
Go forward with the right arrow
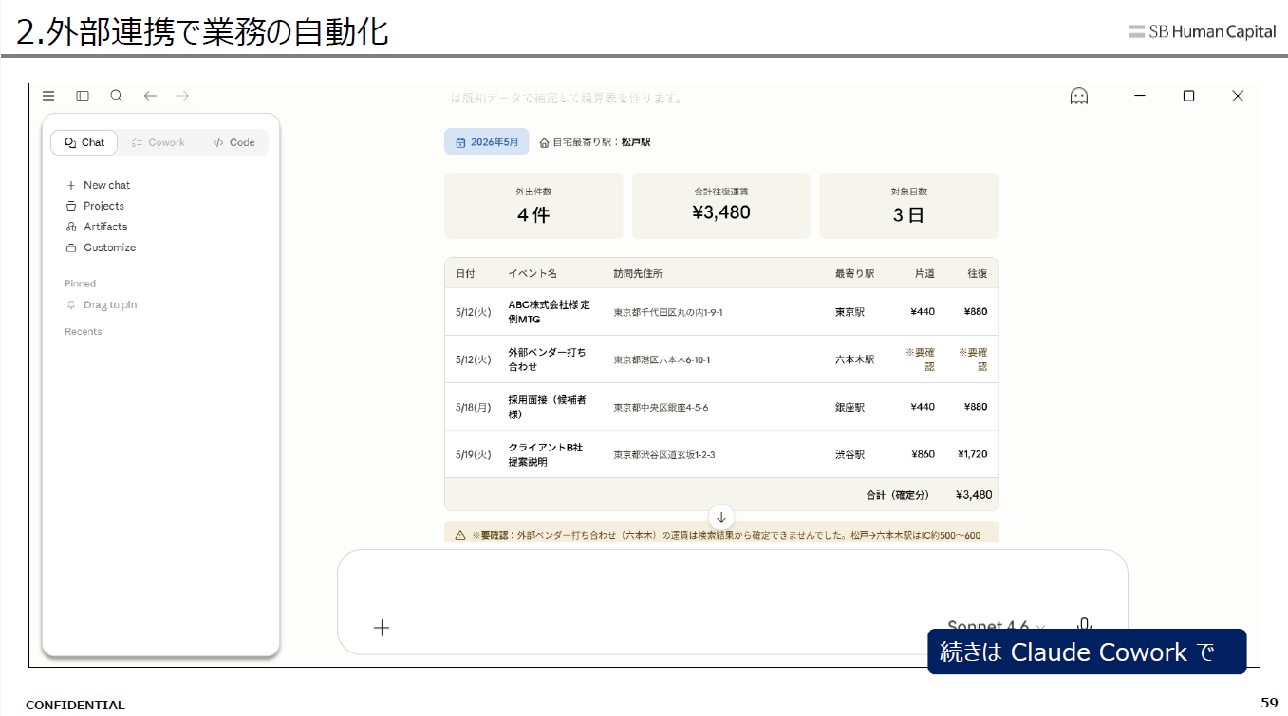pos(182,96)
